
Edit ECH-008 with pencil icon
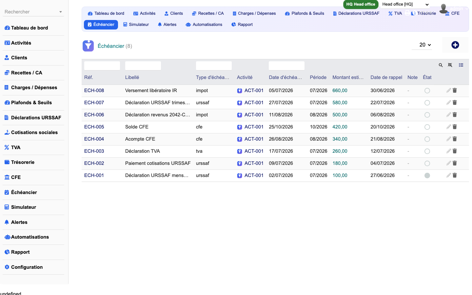coord(448,90)
